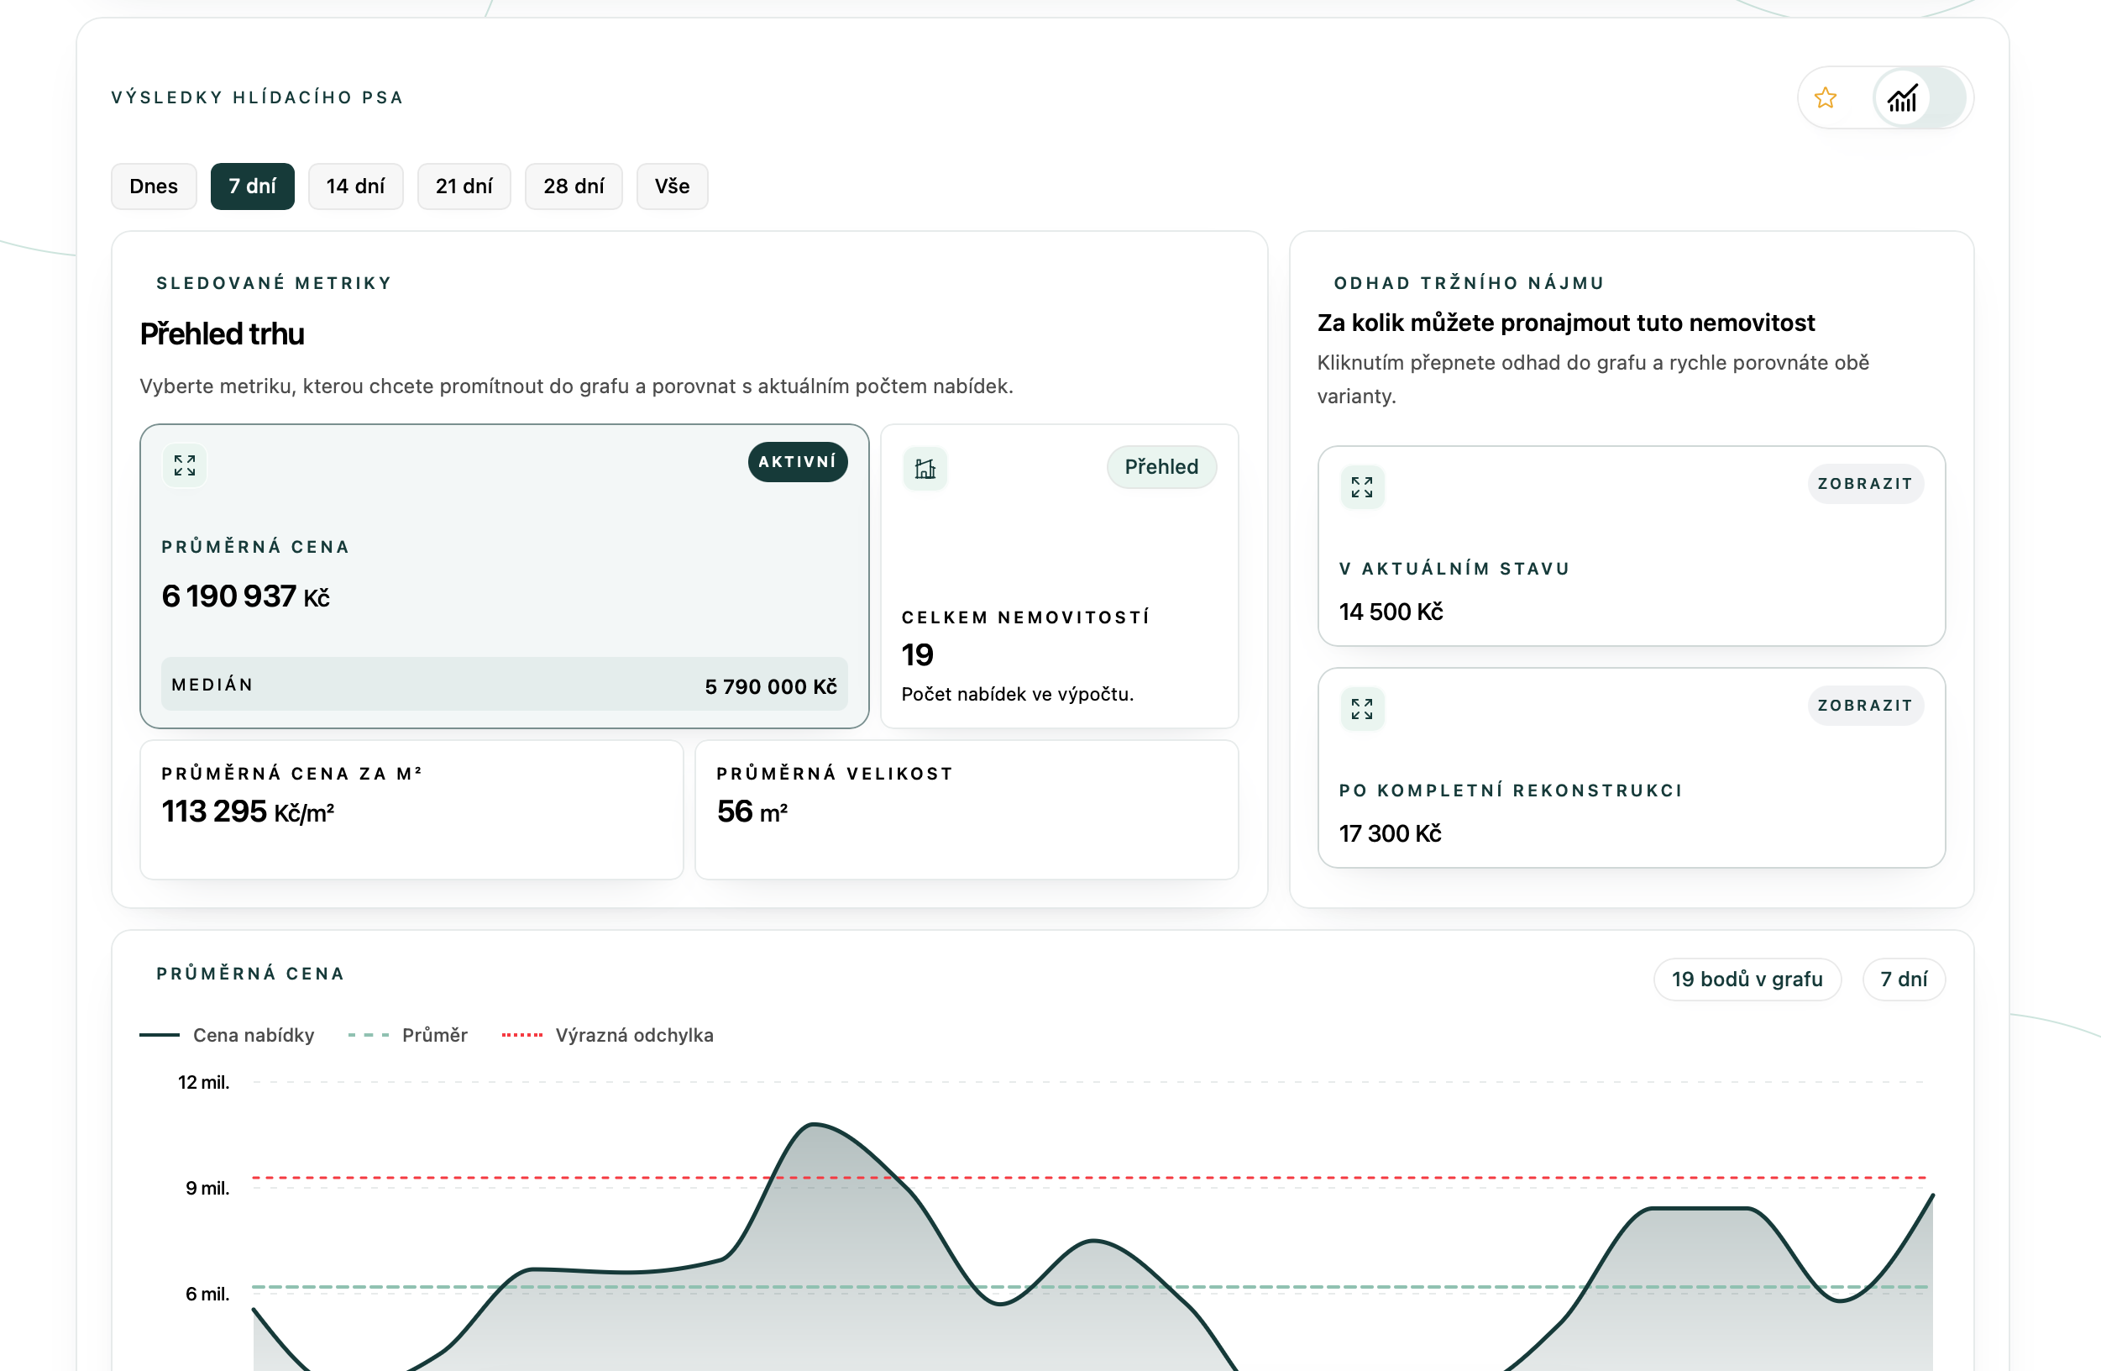Click the Cena nabídky legend entry

pos(227,1035)
